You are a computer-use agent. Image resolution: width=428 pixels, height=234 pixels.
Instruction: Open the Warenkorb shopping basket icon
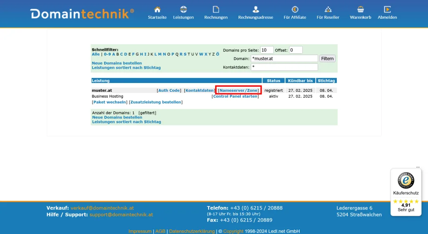pyautogui.click(x=360, y=10)
